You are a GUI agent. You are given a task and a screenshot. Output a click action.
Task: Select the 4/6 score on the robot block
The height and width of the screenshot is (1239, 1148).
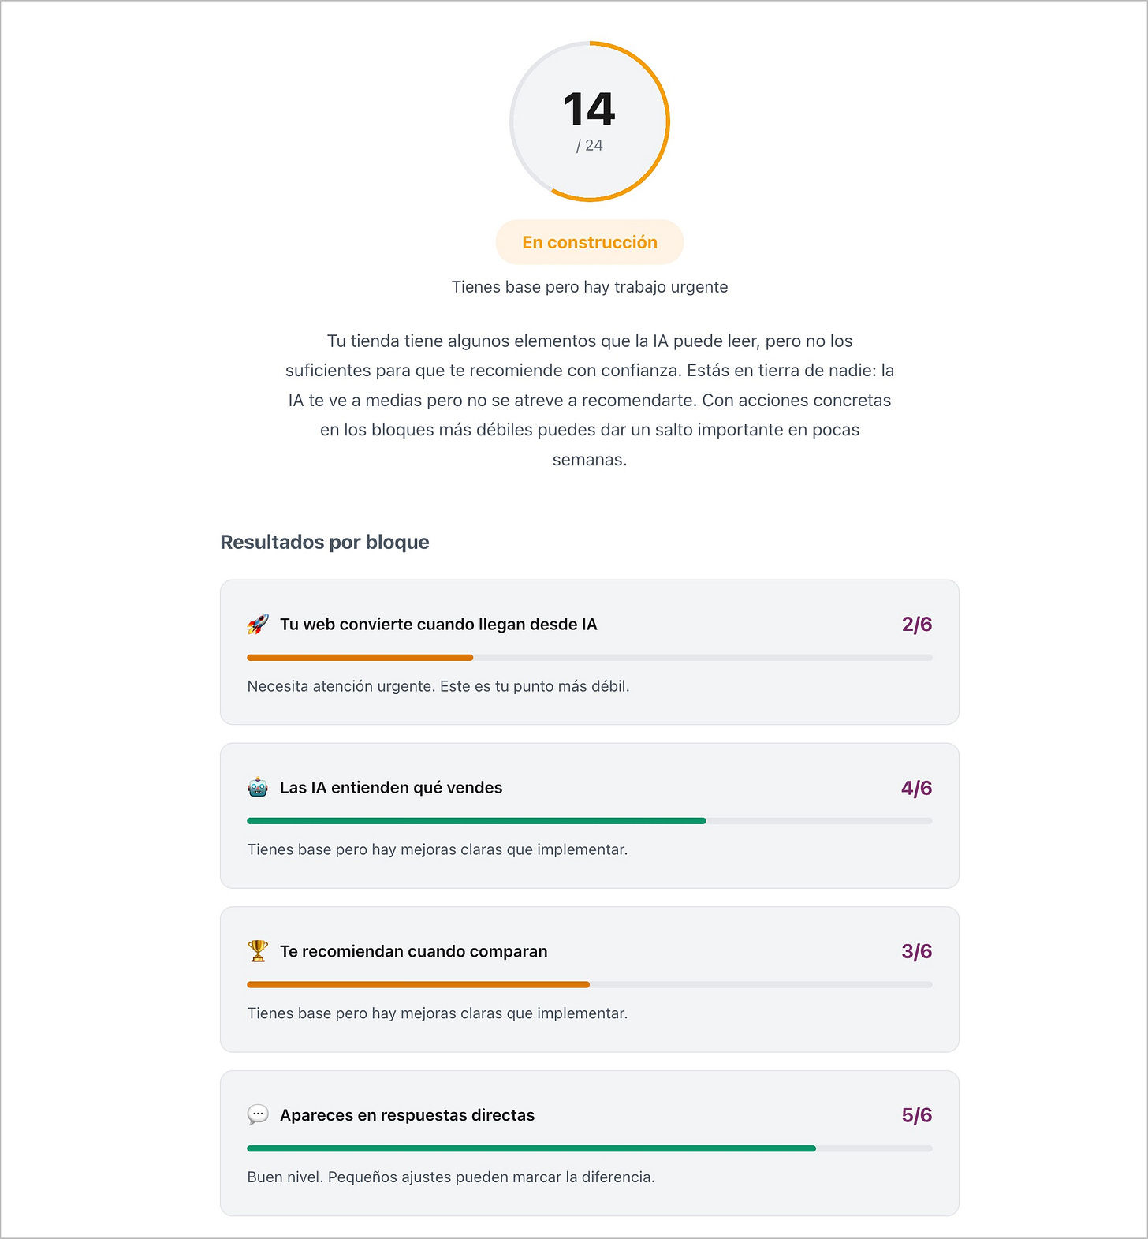(x=918, y=787)
